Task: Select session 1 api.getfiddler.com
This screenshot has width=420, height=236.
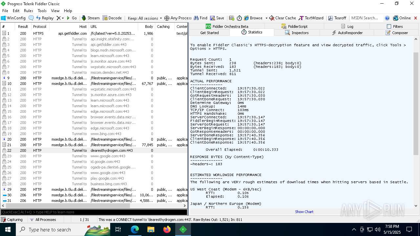Action: tap(94, 33)
